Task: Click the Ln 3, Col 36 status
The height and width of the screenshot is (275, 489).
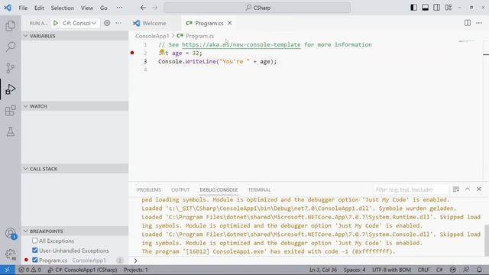Action: (323, 270)
